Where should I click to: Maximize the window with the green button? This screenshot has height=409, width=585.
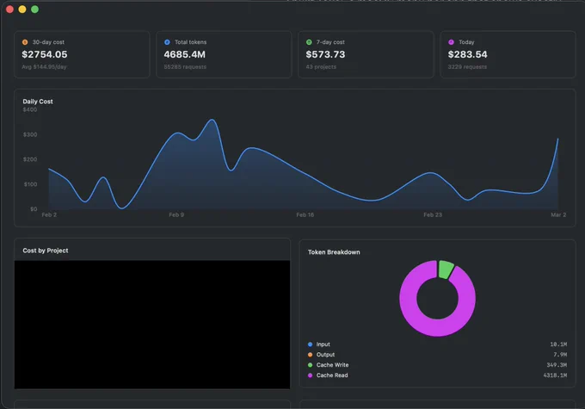(34, 9)
